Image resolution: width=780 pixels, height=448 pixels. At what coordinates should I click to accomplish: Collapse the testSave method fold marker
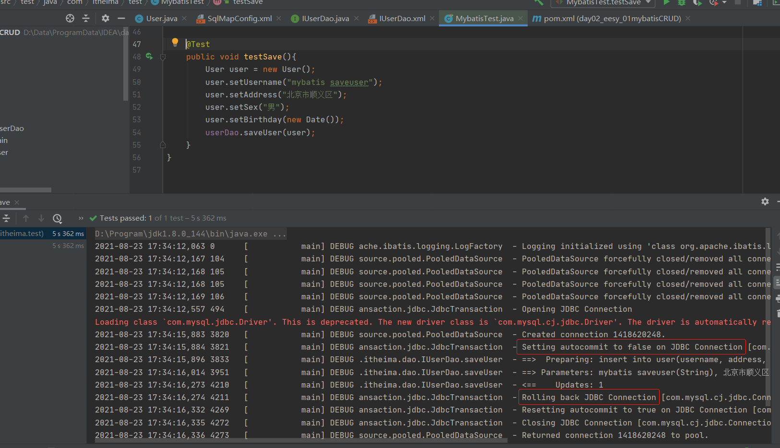click(x=163, y=57)
